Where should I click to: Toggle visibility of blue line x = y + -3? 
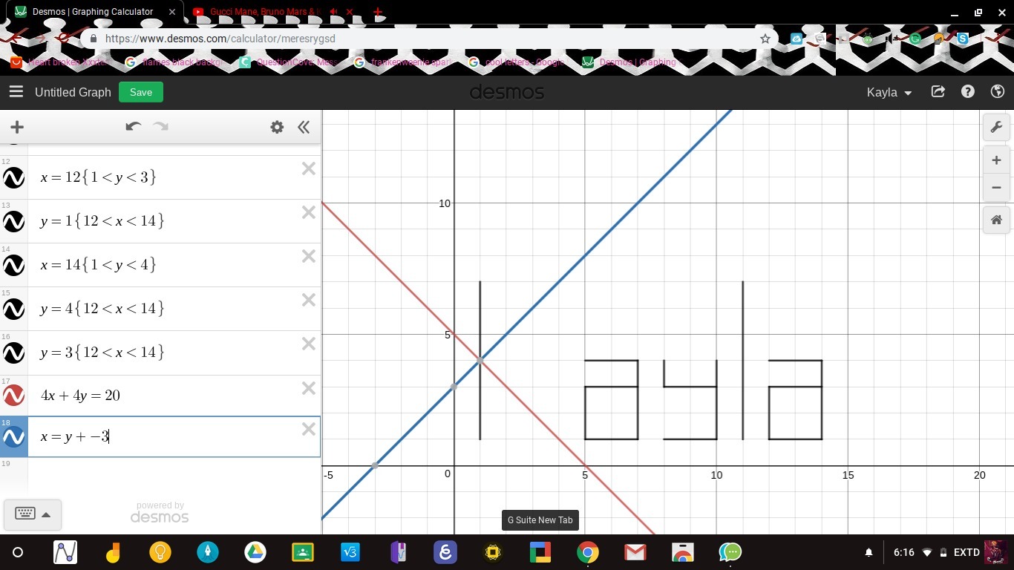click(14, 438)
